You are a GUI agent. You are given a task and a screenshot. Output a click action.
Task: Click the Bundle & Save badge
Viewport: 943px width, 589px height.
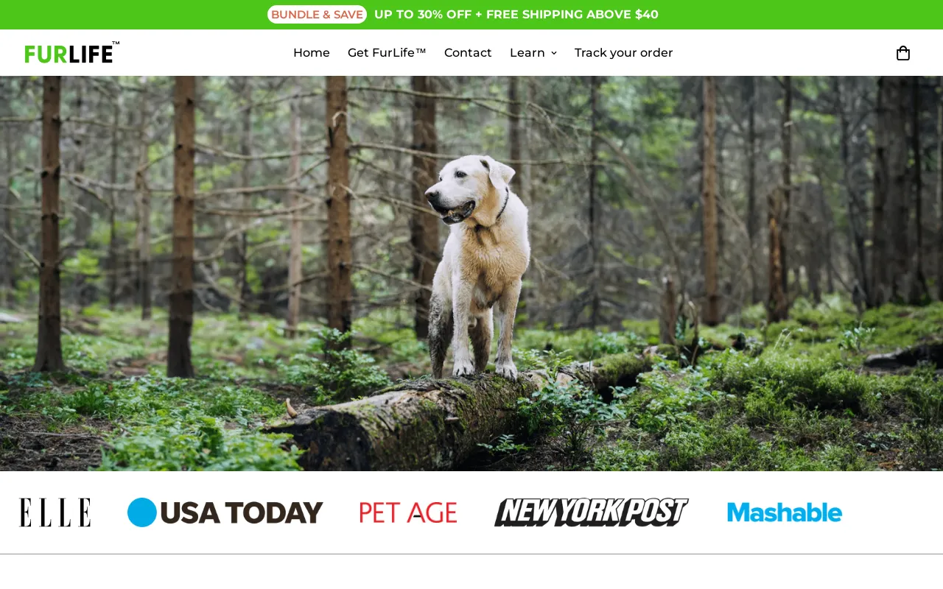tap(317, 15)
